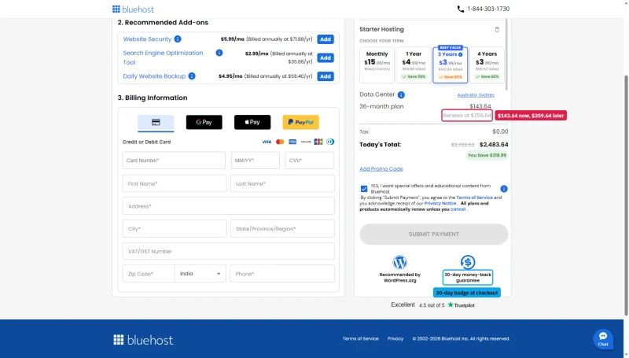Click the Submit Payment button
Viewport: 629px width, 358px height.
pos(434,234)
